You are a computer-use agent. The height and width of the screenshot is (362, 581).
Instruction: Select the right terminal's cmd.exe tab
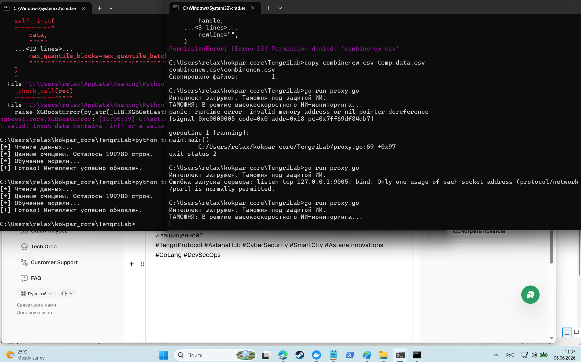(x=214, y=8)
